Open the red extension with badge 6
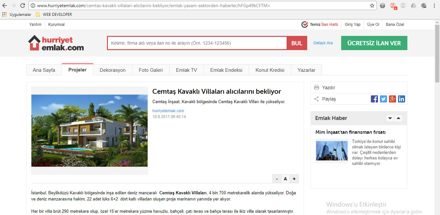The height and width of the screenshot is (215, 440). pos(393,6)
